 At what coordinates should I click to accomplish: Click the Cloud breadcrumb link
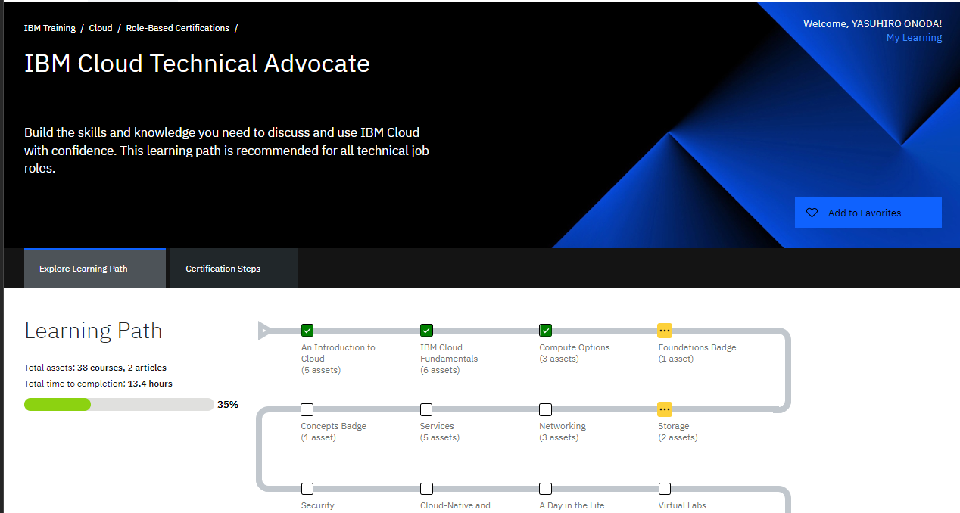point(100,27)
